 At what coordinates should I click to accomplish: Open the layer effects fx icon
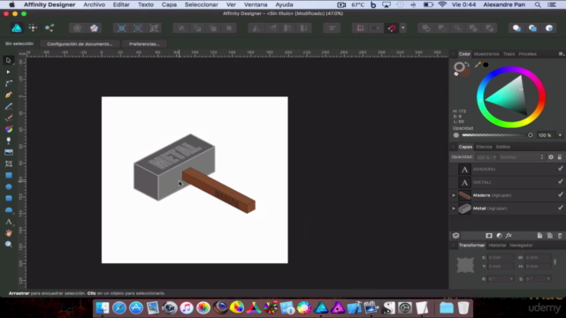509,236
